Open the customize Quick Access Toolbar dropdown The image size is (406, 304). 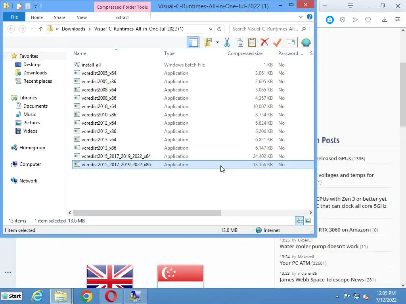click(x=36, y=6)
